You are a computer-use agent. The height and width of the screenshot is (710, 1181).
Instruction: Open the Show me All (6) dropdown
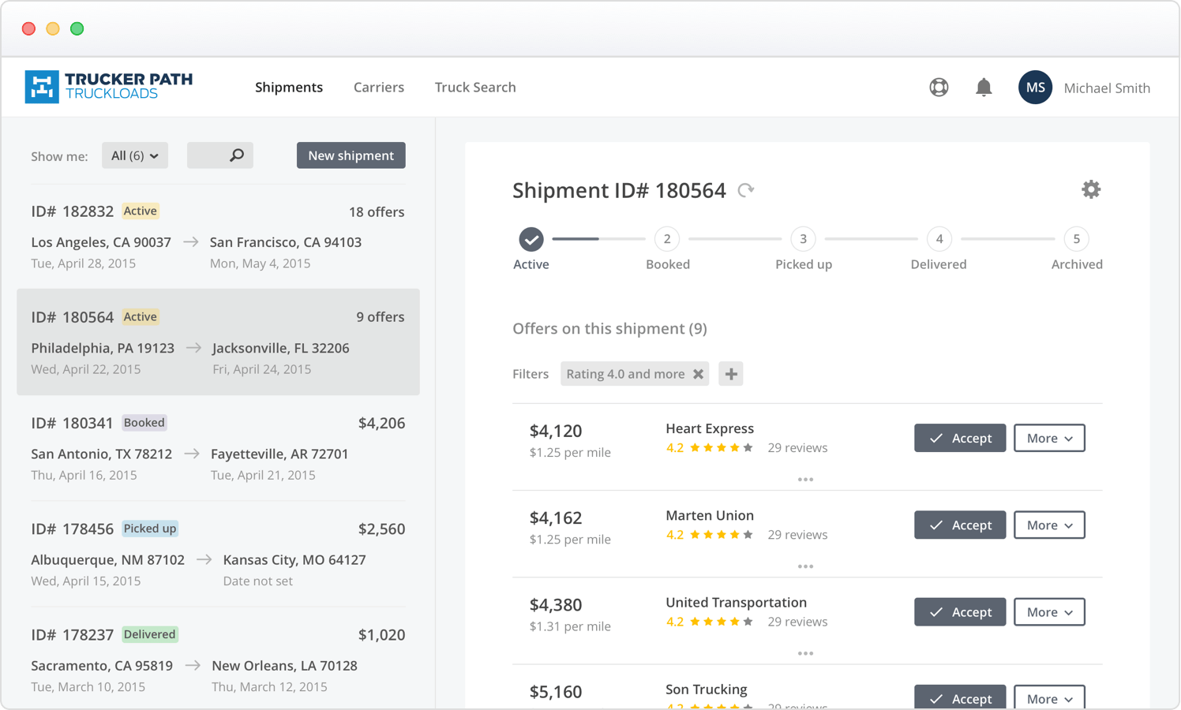pyautogui.click(x=135, y=155)
